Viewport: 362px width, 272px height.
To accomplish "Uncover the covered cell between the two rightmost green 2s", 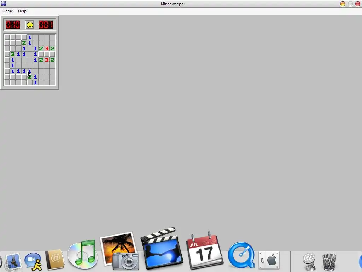I will [52, 54].
